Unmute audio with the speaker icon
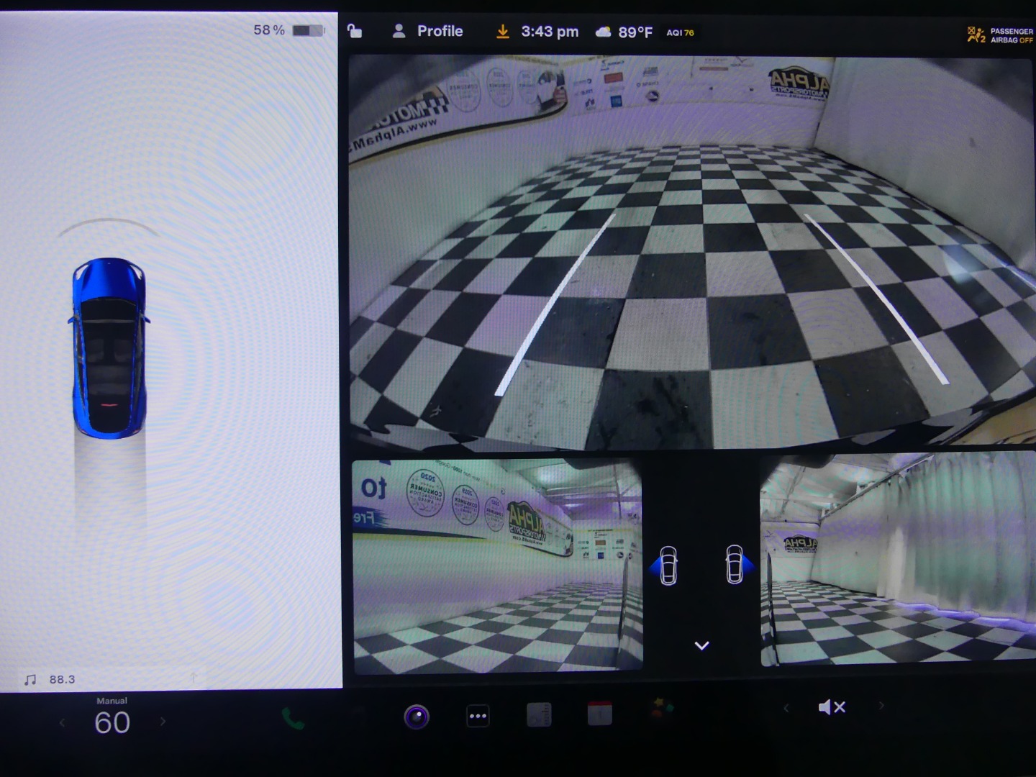The image size is (1036, 777). (x=832, y=707)
